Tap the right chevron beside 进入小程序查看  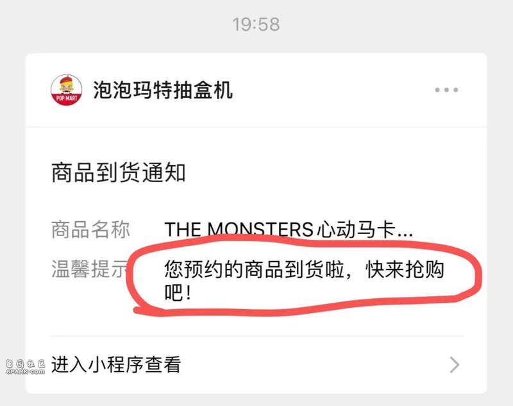coord(455,365)
